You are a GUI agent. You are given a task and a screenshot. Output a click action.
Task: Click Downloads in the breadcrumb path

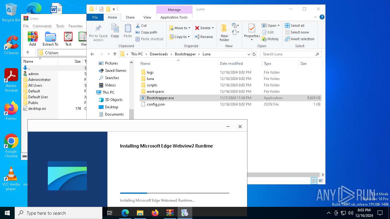click(x=159, y=54)
